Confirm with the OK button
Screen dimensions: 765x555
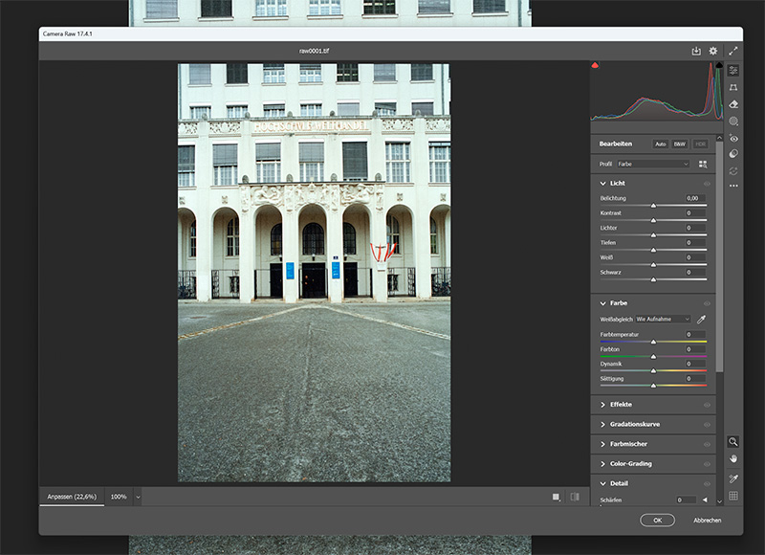(657, 521)
